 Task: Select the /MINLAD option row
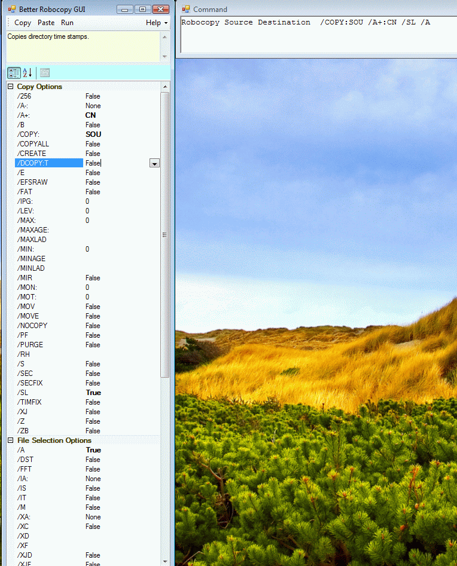pos(88,268)
